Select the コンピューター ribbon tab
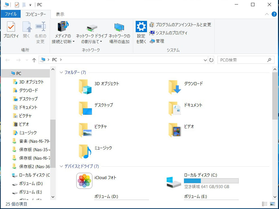Image resolution: width=279 pixels, height=209 pixels. click(36, 14)
